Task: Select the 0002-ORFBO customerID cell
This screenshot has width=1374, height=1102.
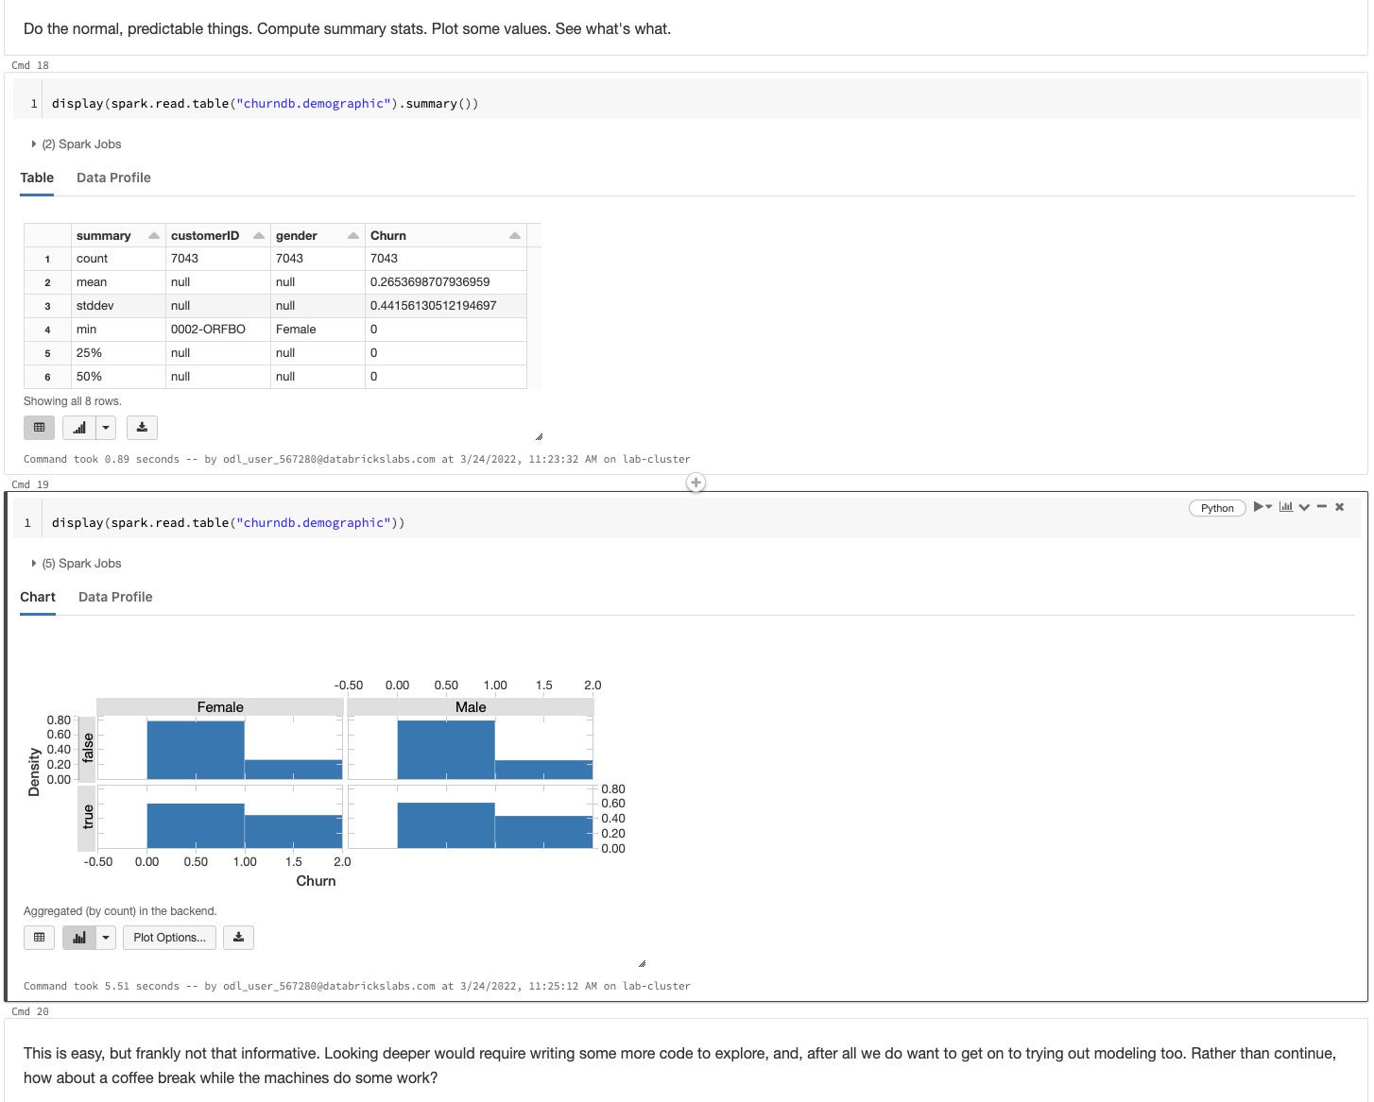Action: click(217, 330)
